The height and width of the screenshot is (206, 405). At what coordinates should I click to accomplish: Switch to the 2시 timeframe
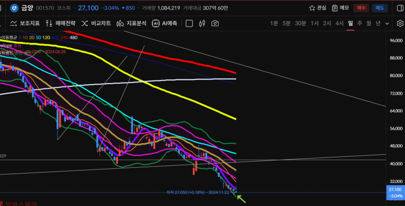(327, 24)
